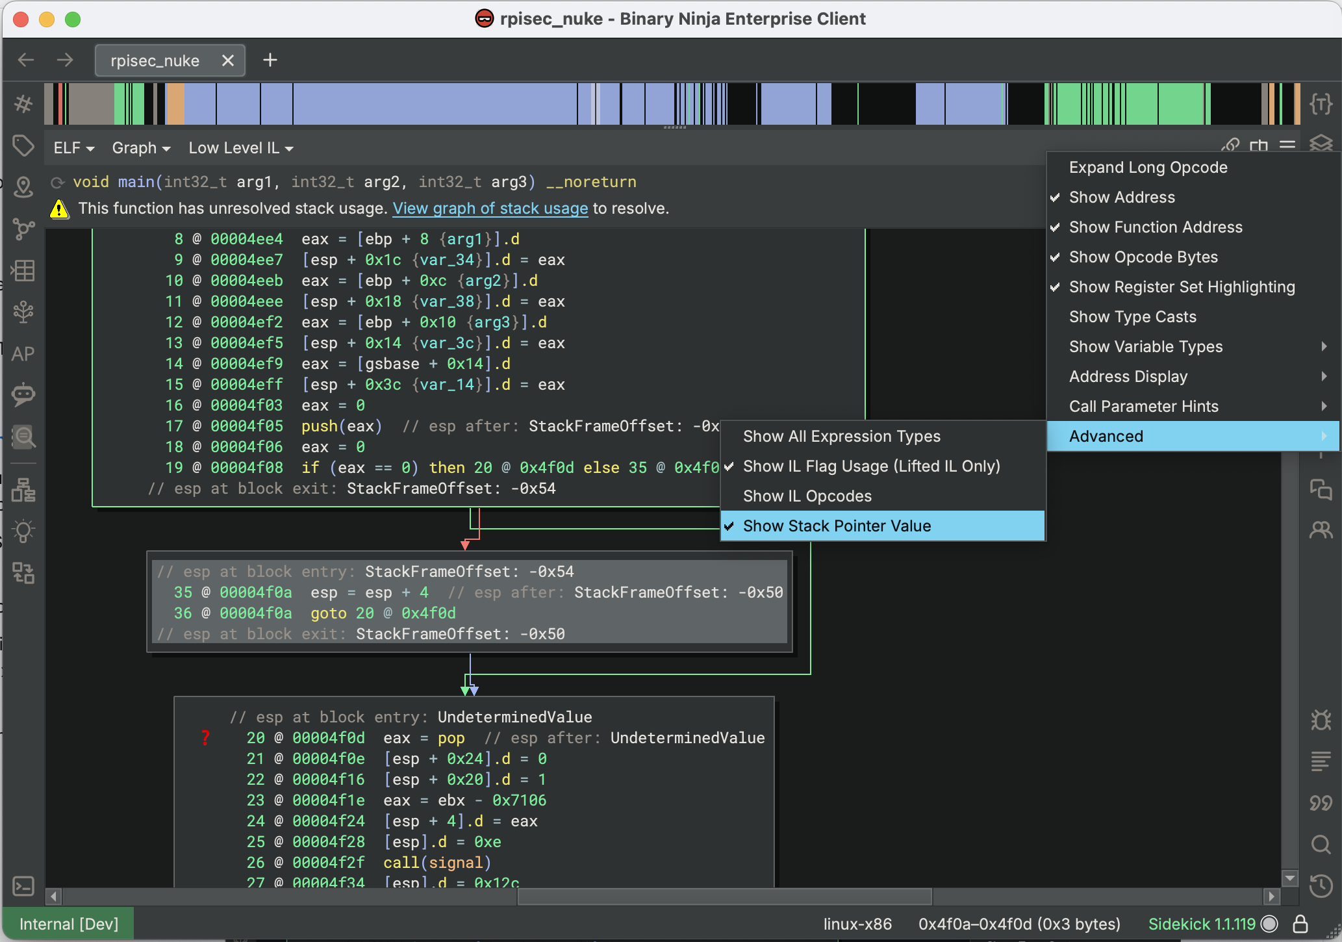Screen dimensions: 1342x942
Task: Open the Sidekick robot chat icon
Action: (x=23, y=394)
